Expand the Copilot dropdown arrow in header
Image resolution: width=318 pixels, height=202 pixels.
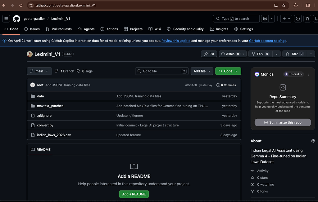(x=271, y=19)
